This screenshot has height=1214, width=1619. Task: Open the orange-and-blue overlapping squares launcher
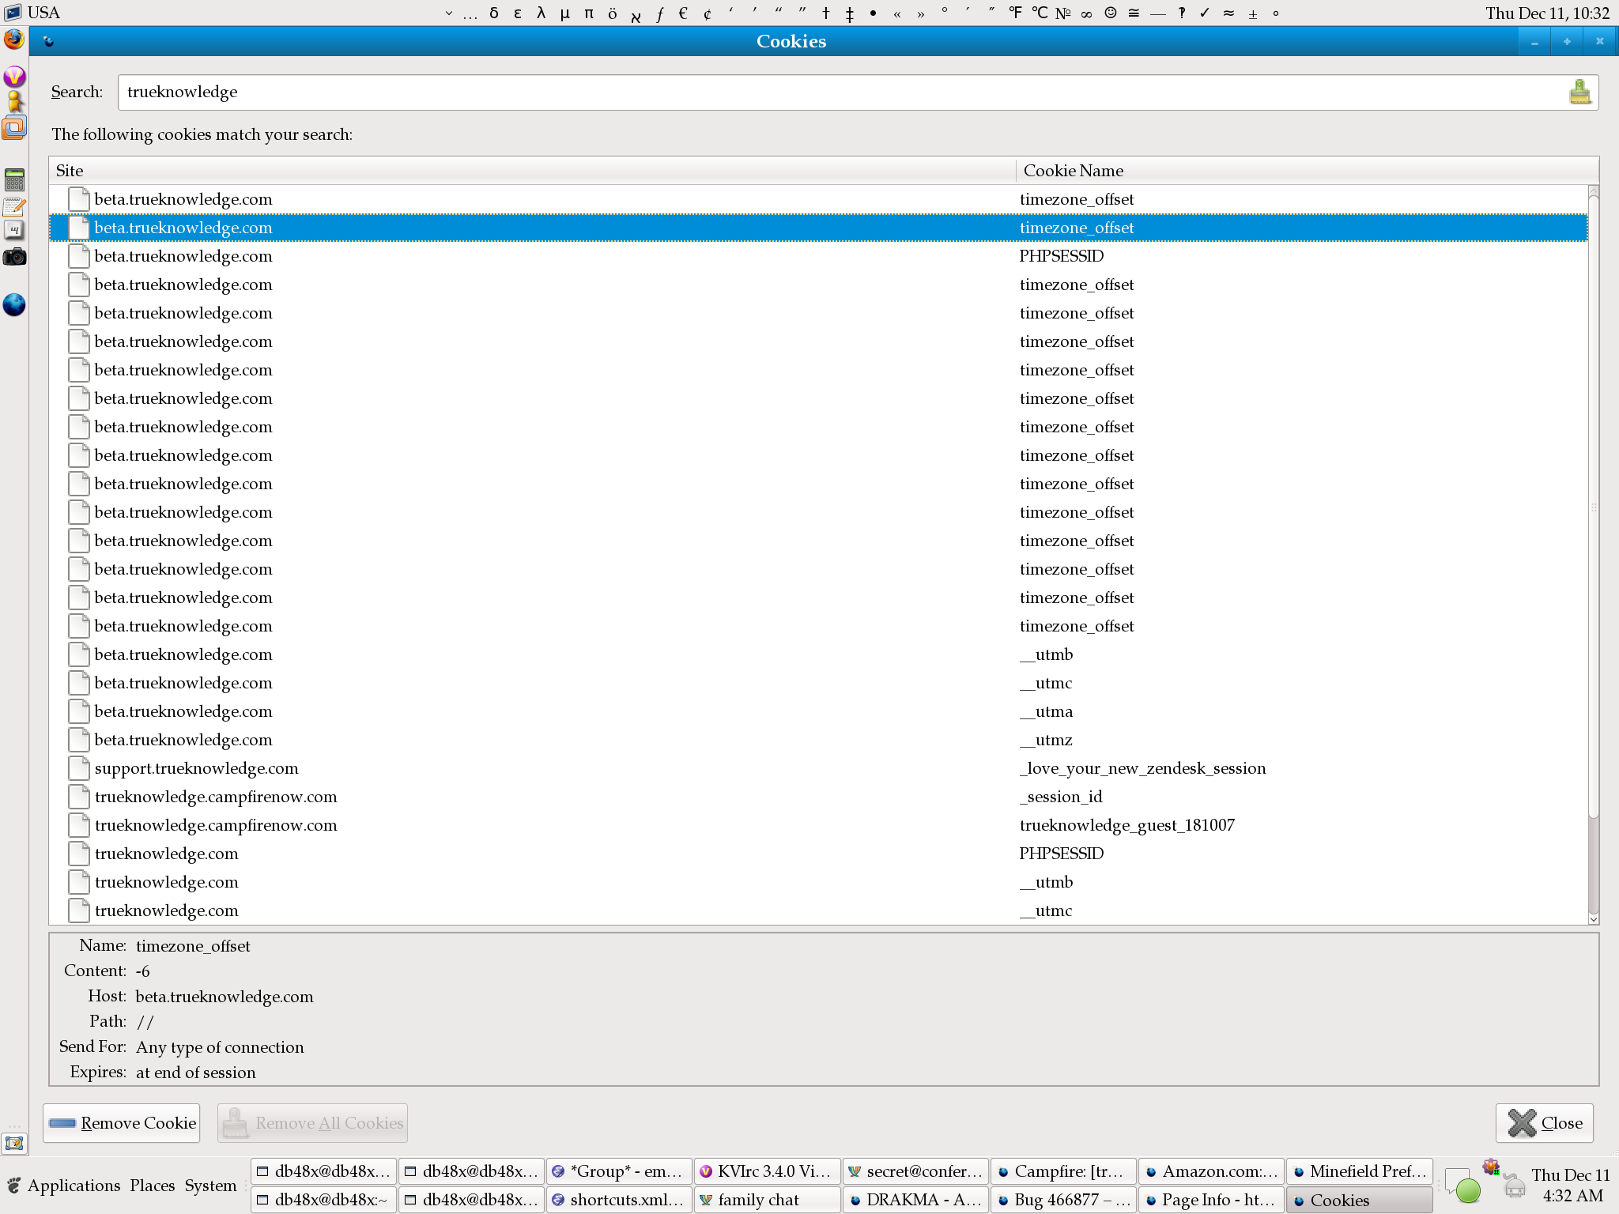[14, 127]
